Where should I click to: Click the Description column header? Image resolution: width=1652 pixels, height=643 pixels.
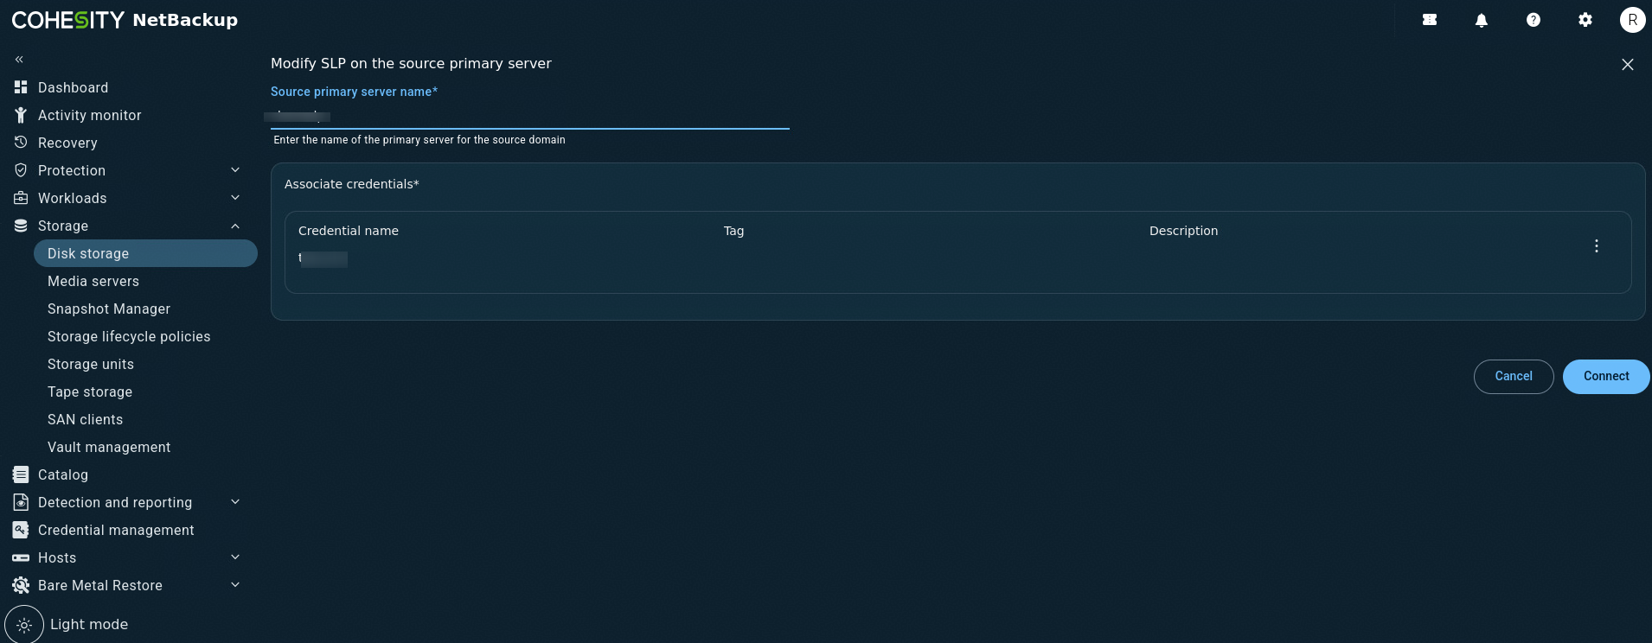[1183, 231]
